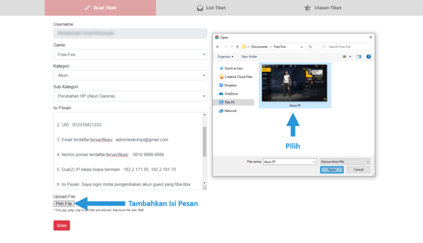
Task: Click the Back arrow in Open dialog
Action: coord(218,47)
